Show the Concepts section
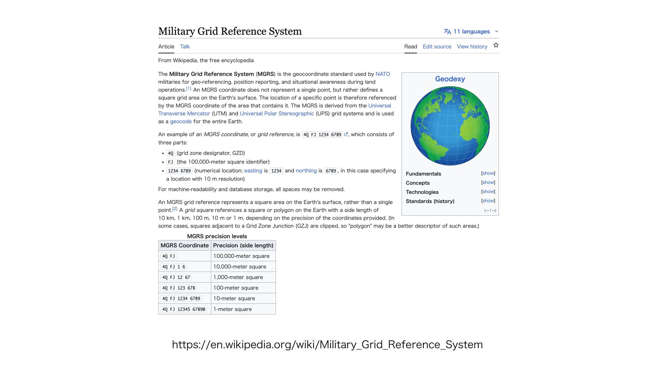This screenshot has width=655, height=368. click(x=488, y=183)
